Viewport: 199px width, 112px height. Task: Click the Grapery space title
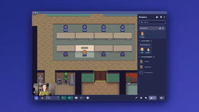pos(143,17)
